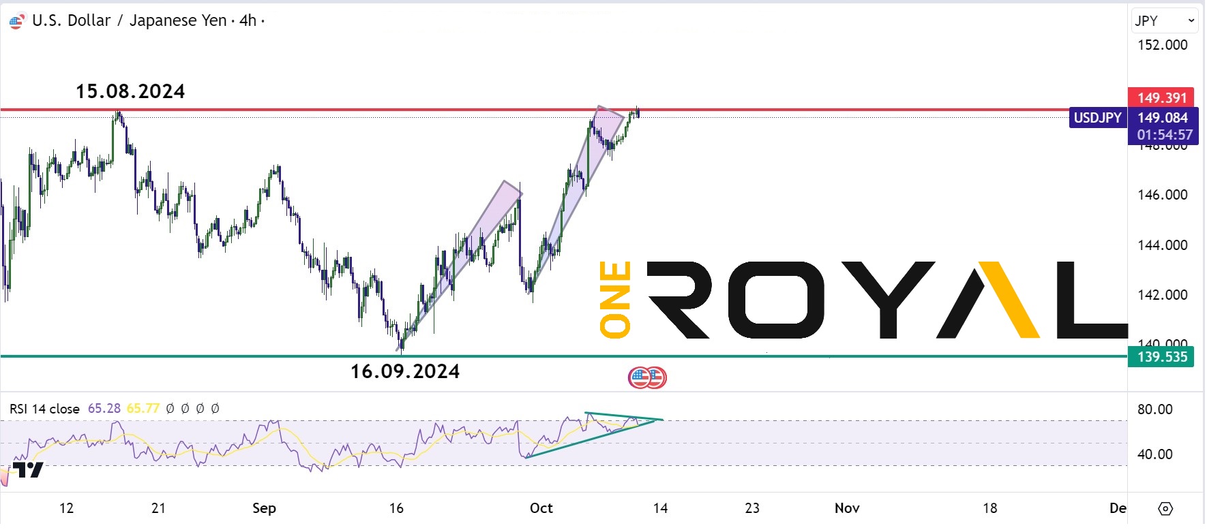Screen dimensions: 1207x530
Task: Click the RSI moving average value 65.77
Action: tap(143, 409)
